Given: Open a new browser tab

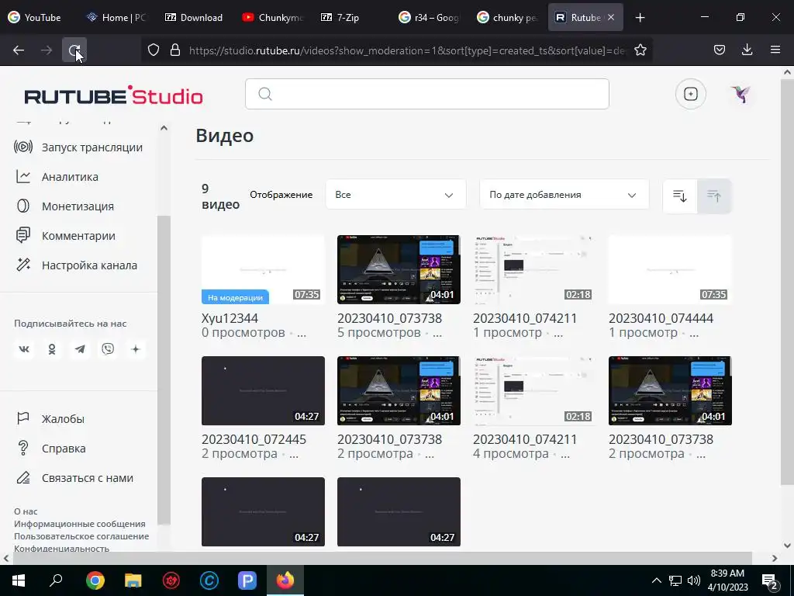Looking at the screenshot, I should pos(640,17).
